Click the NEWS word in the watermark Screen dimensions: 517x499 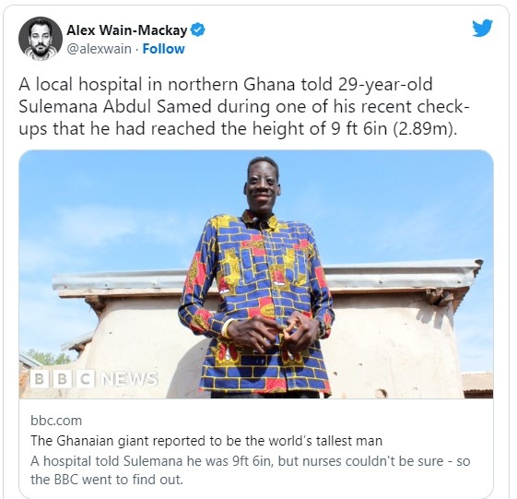tap(130, 379)
